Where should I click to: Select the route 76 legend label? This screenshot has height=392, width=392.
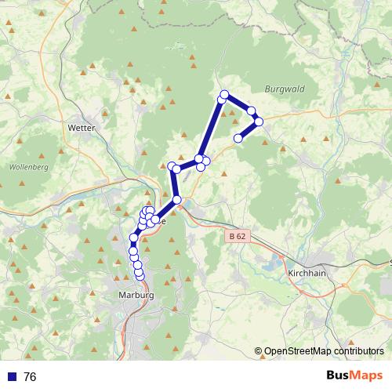30,377
